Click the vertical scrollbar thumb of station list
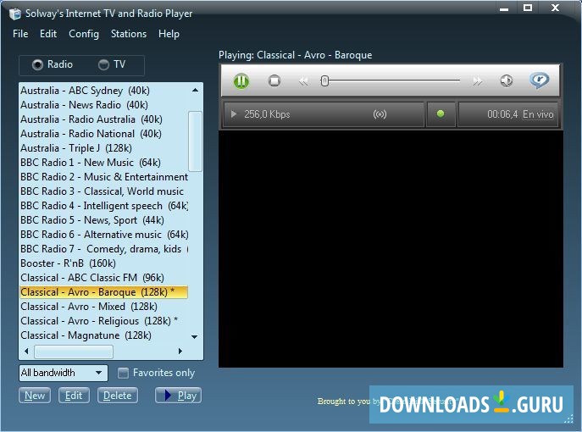The height and width of the screenshot is (432, 582). click(195, 141)
